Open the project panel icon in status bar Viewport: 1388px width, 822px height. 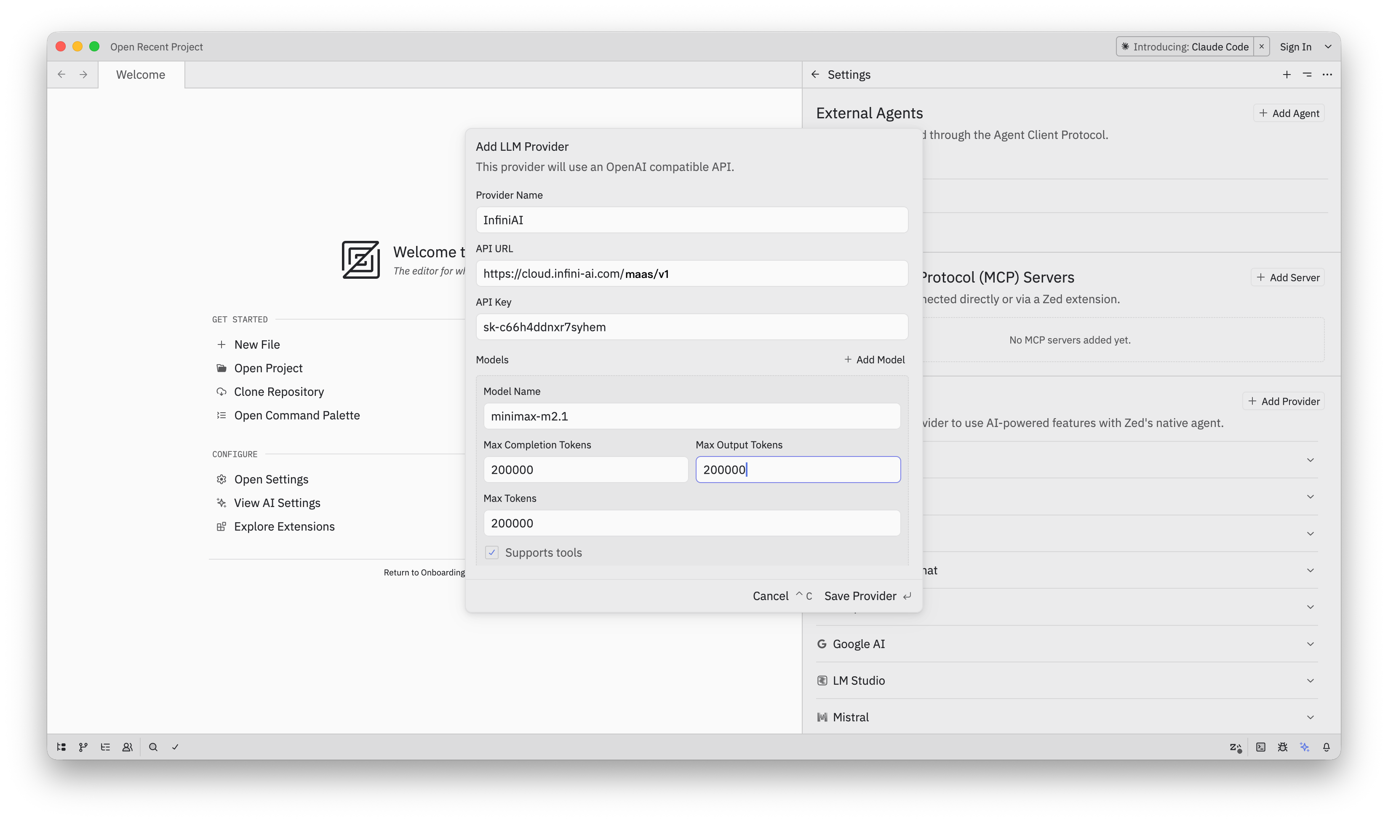coord(61,747)
